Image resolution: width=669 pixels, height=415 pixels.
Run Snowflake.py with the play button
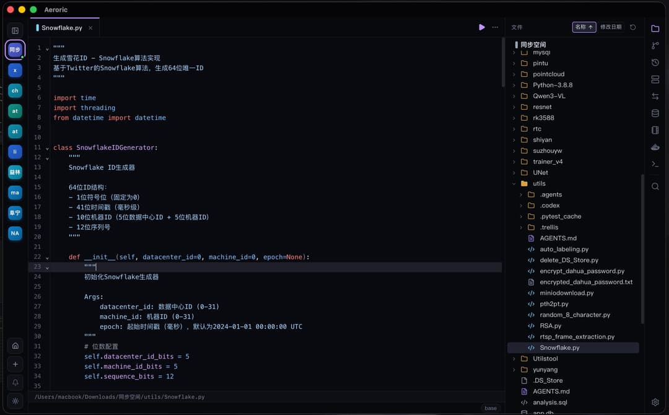[x=482, y=27]
